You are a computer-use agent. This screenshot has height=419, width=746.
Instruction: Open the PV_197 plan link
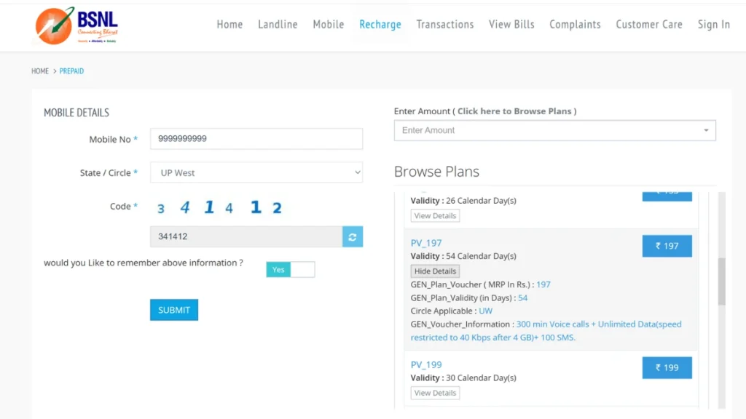(426, 243)
